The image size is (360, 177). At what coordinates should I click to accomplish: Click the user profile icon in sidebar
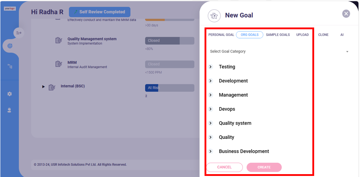[x=9, y=110]
